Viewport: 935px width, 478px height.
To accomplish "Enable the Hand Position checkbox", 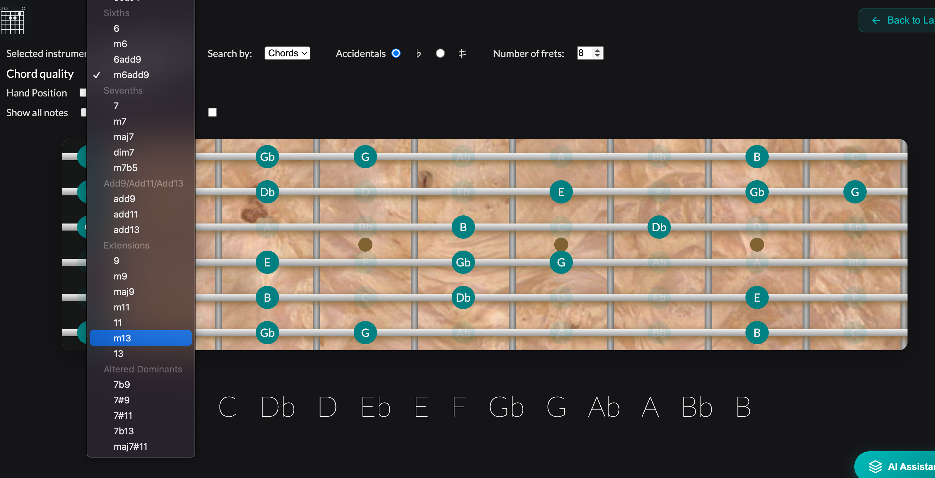I will [83, 93].
